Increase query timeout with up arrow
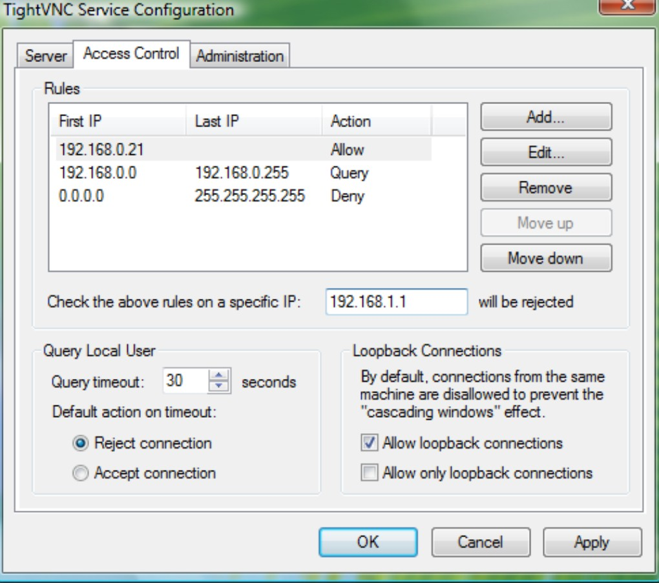 [218, 374]
